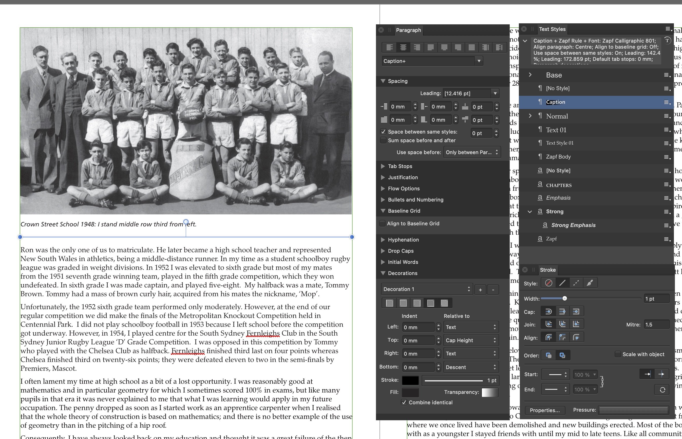Select the first decoration border-side icon
Image resolution: width=682 pixels, height=439 pixels.
tap(389, 303)
